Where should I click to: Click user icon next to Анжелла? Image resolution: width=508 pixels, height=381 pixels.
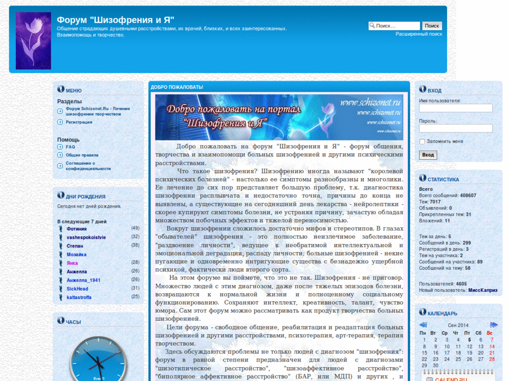(61, 271)
